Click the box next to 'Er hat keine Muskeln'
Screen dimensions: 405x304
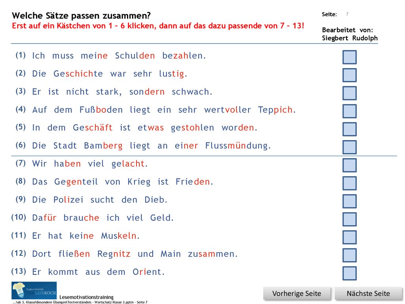tap(350, 237)
